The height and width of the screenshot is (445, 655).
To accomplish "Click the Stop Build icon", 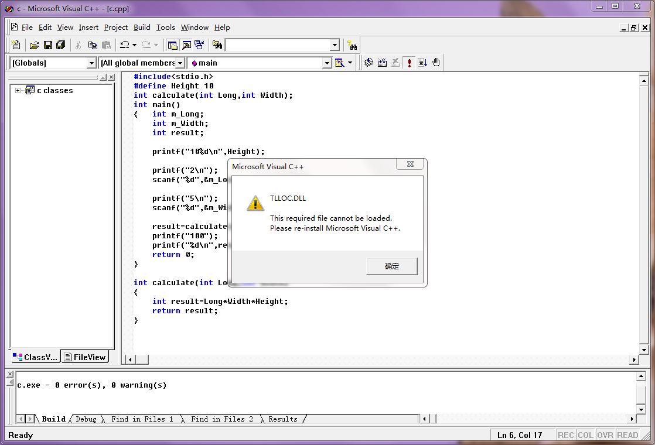I will coord(395,63).
